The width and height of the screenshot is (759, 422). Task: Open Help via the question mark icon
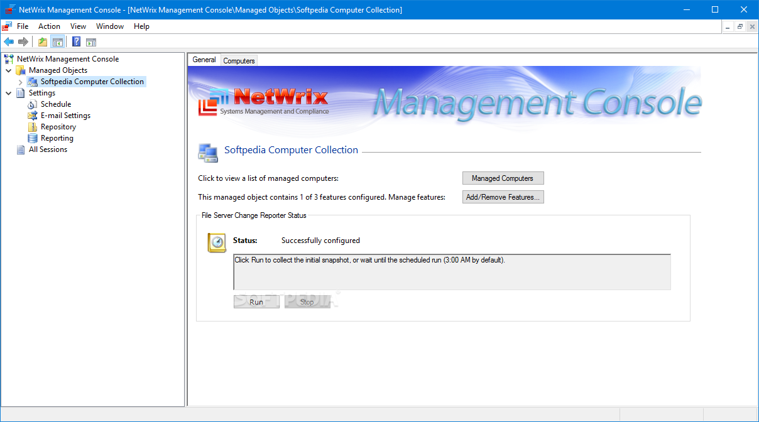[77, 42]
